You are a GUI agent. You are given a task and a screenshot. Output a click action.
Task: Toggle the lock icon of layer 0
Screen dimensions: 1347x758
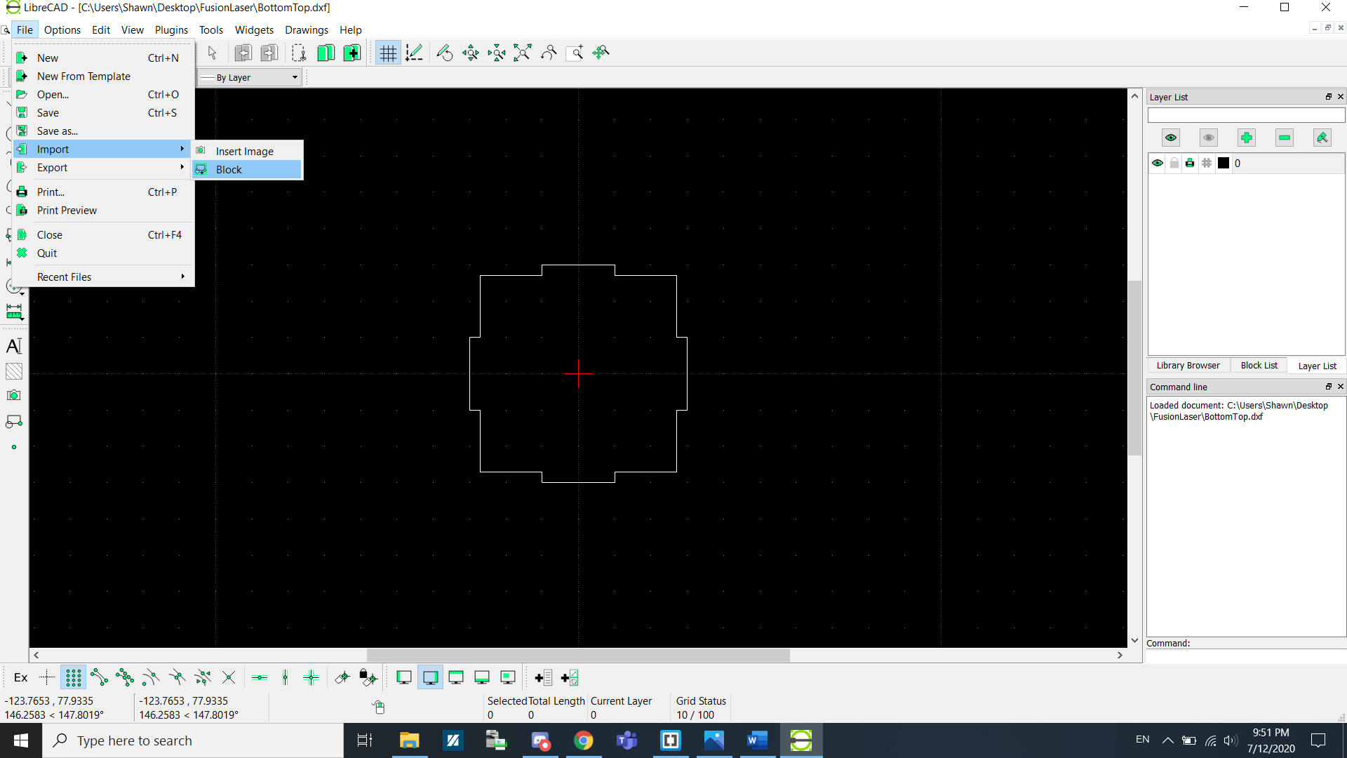click(x=1174, y=163)
